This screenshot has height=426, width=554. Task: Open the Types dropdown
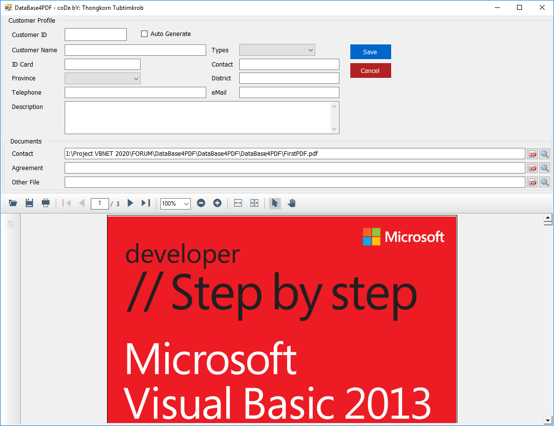point(277,50)
